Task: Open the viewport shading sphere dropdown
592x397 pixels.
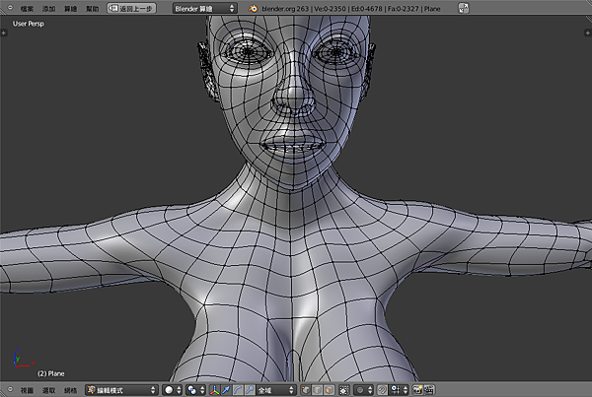Action: coord(172,390)
